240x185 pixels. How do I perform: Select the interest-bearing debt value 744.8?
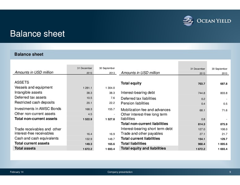[201, 93]
